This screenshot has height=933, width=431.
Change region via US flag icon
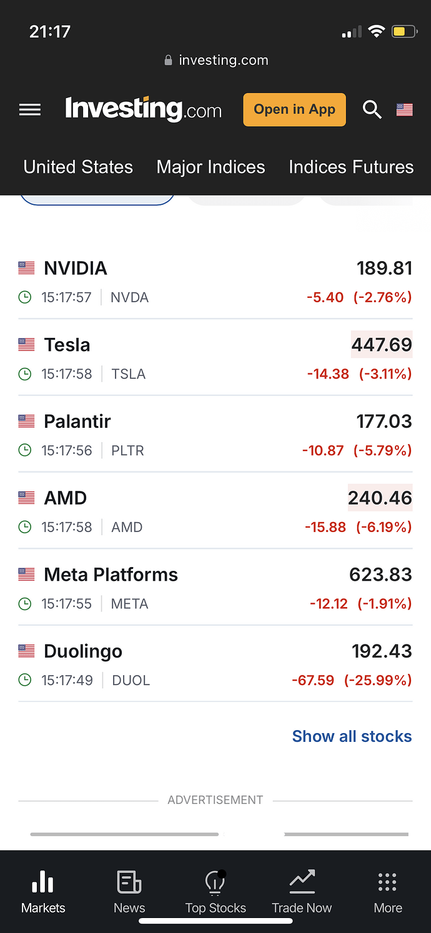(x=405, y=110)
